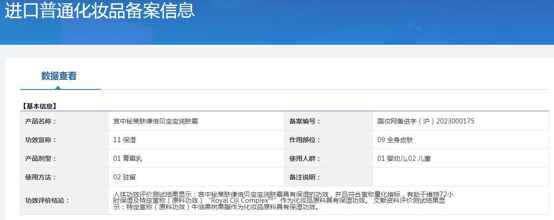Click the 备注说明 label cell
This screenshot has width=554, height=220.
click(x=328, y=177)
